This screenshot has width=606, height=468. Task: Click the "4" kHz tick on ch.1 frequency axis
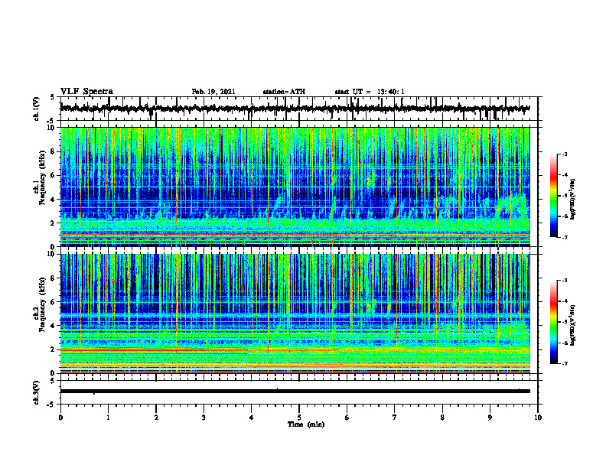coord(54,200)
